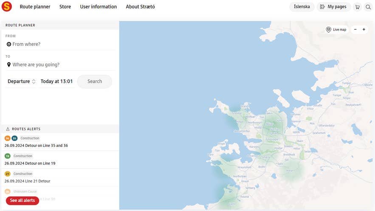
Task: Expand the Departure dropdown selector
Action: click(22, 82)
